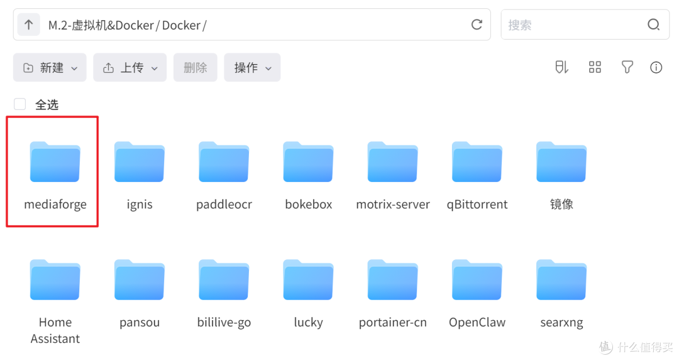This screenshot has width=679, height=361.
Task: Click the portainer-cn folder name
Action: pyautogui.click(x=393, y=323)
